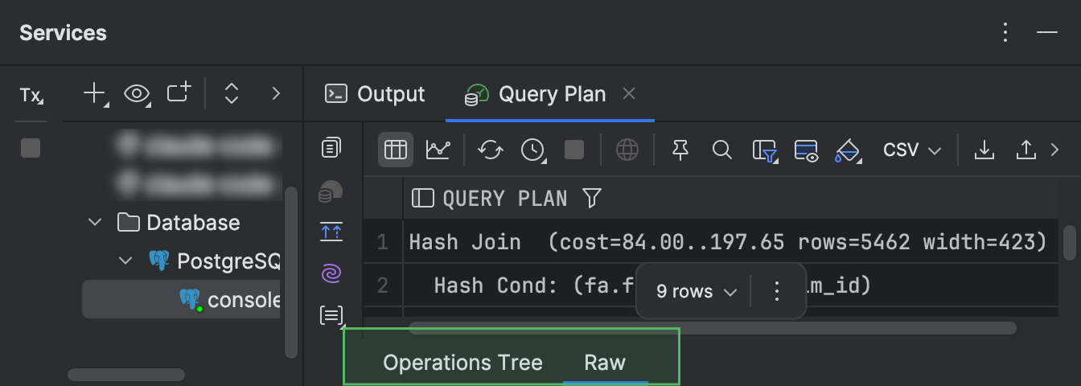Reload the query plan results
The height and width of the screenshot is (386, 1081).
tap(491, 150)
